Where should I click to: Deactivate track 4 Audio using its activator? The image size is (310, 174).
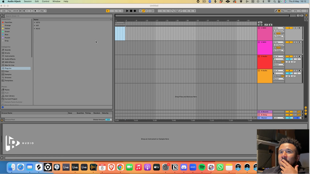coord(289,71)
